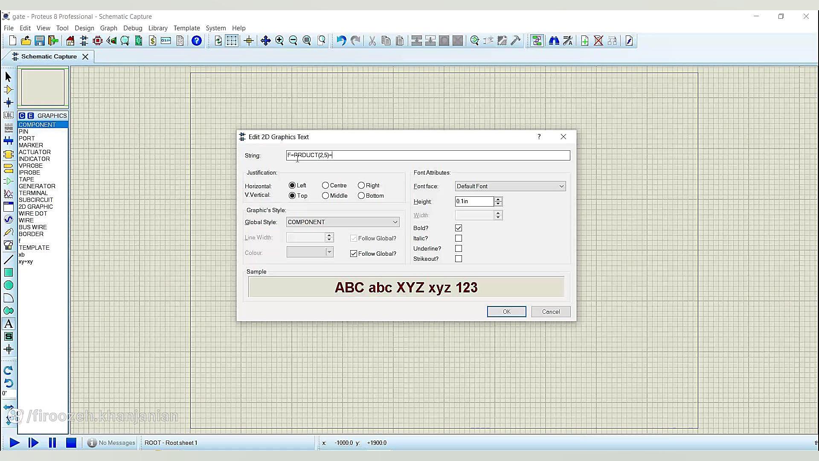Click the Cancel button
This screenshot has height=461, width=819.
click(x=551, y=312)
